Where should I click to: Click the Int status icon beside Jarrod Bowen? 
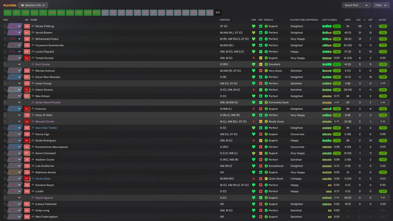point(27,32)
